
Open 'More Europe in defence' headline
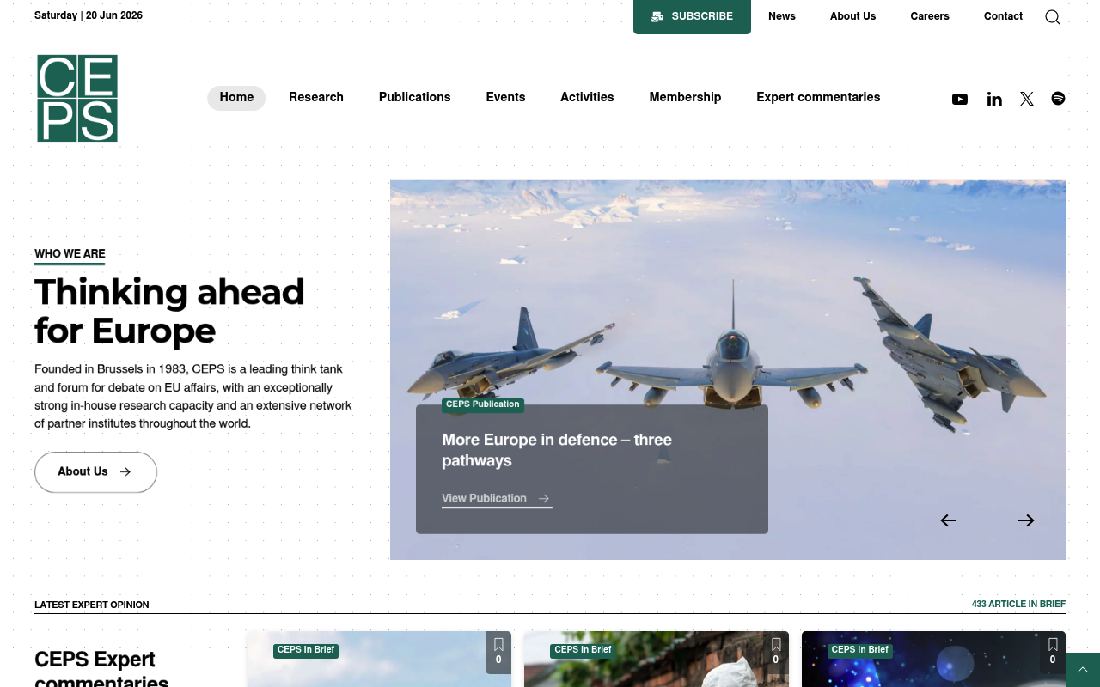point(557,450)
